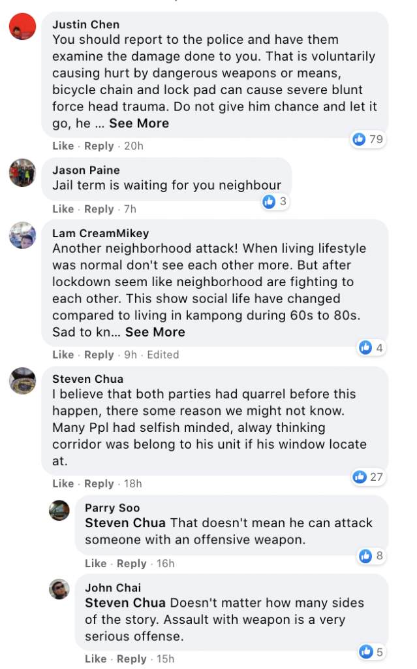View the 27 reactions on Steven Chua's comment
Viewport: 417px width, 669px height.
[368, 477]
